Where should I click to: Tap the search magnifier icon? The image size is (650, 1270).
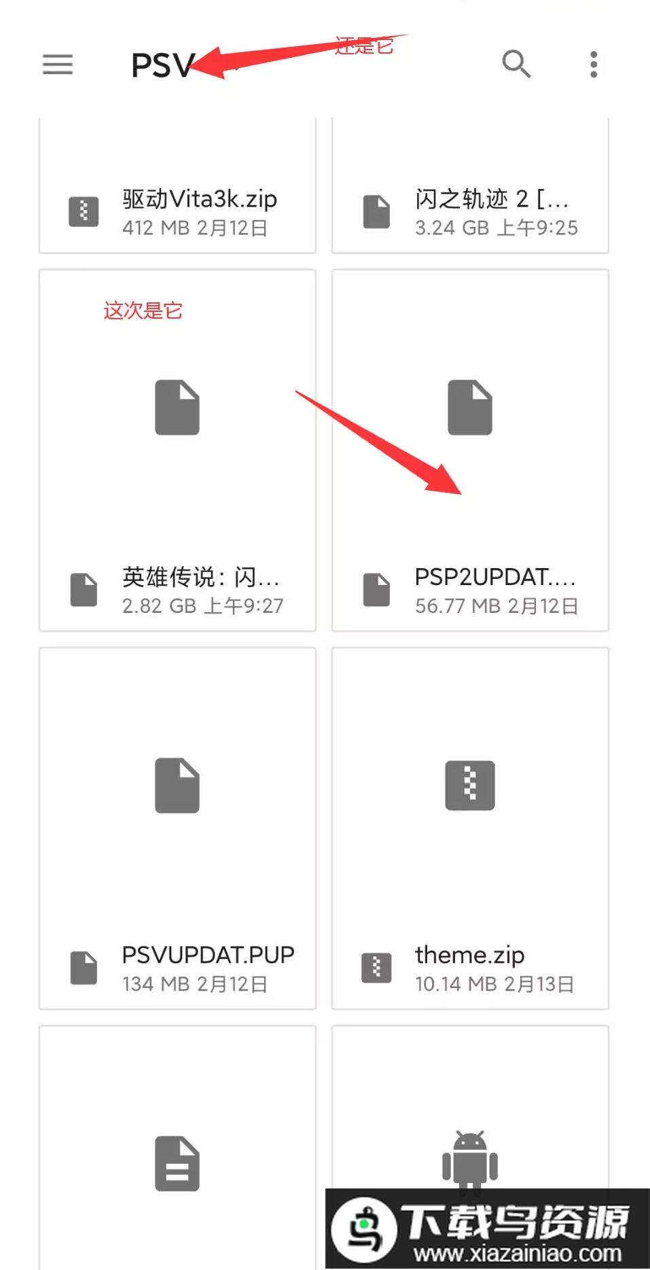[516, 65]
